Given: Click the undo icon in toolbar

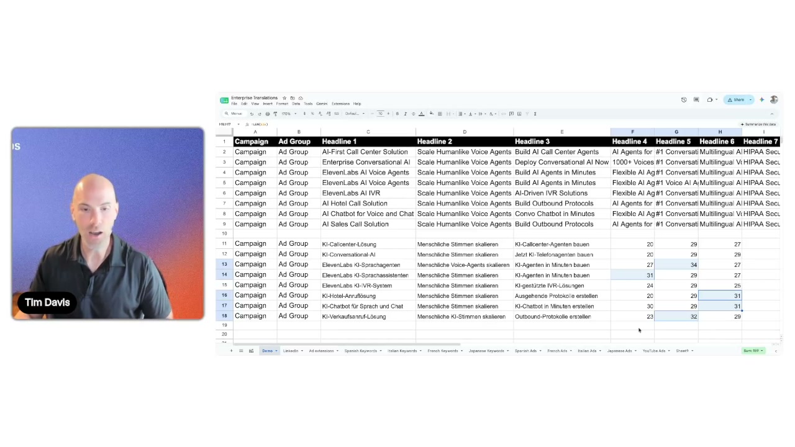Looking at the screenshot, I should point(252,114).
